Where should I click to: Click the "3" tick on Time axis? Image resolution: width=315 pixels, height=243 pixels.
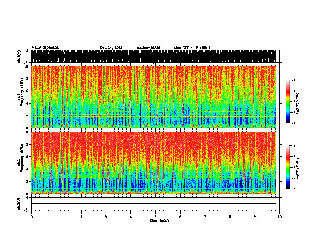106,217
